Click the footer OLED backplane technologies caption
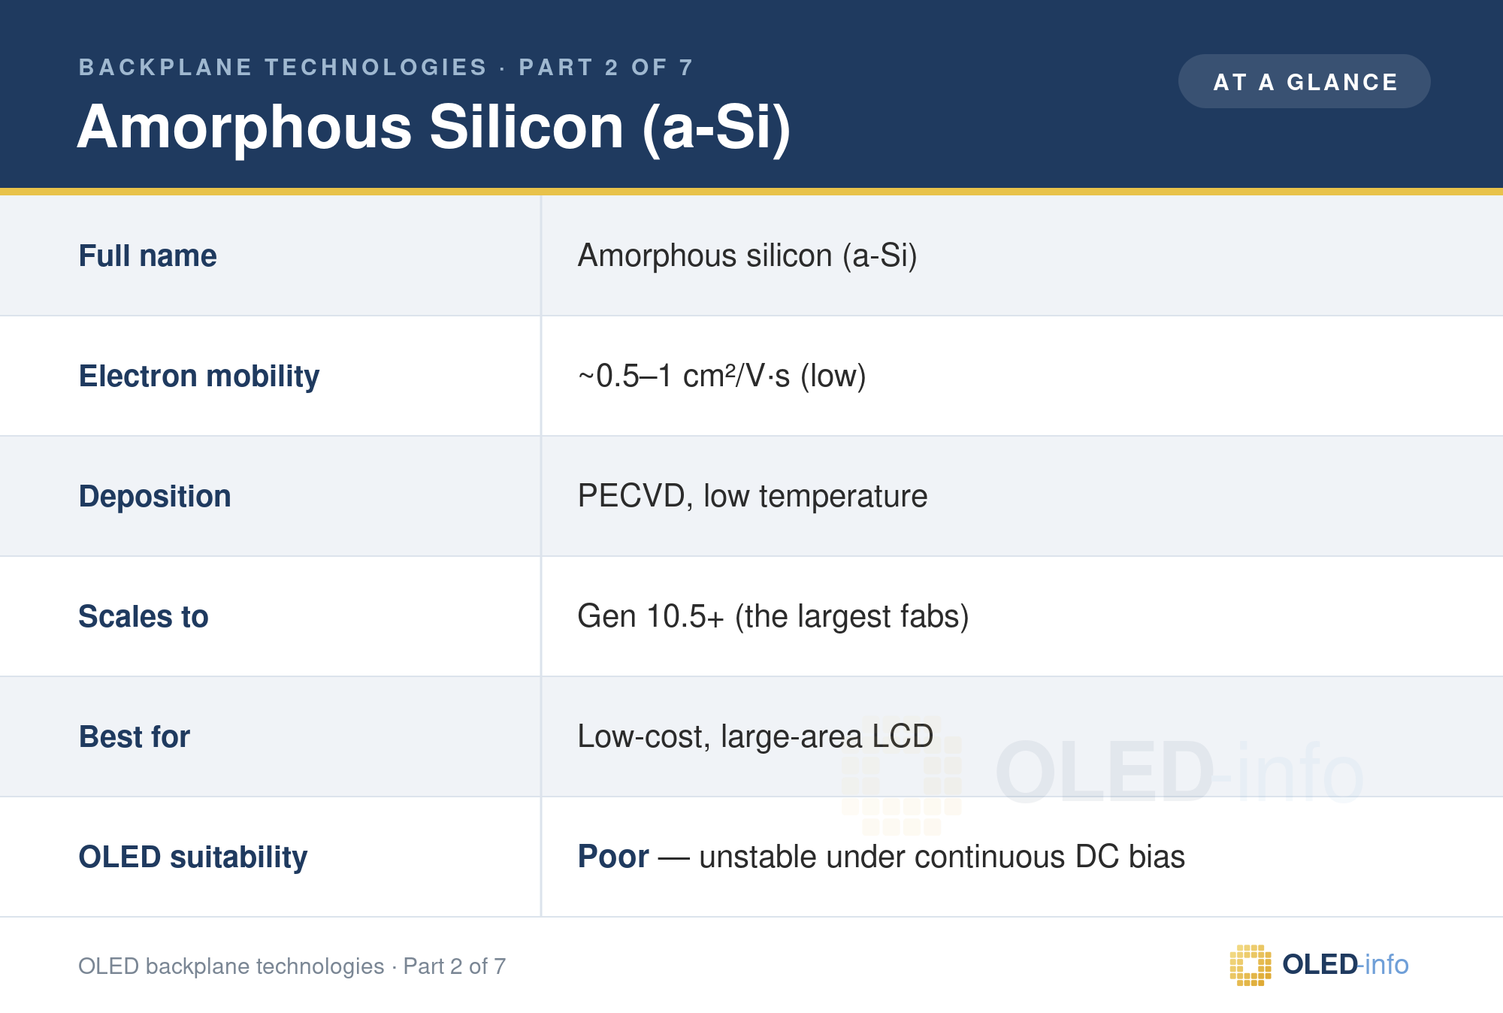1503x1013 pixels. click(x=292, y=966)
